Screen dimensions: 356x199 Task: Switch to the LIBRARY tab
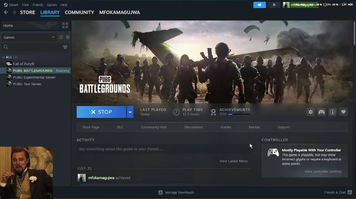[x=50, y=12]
